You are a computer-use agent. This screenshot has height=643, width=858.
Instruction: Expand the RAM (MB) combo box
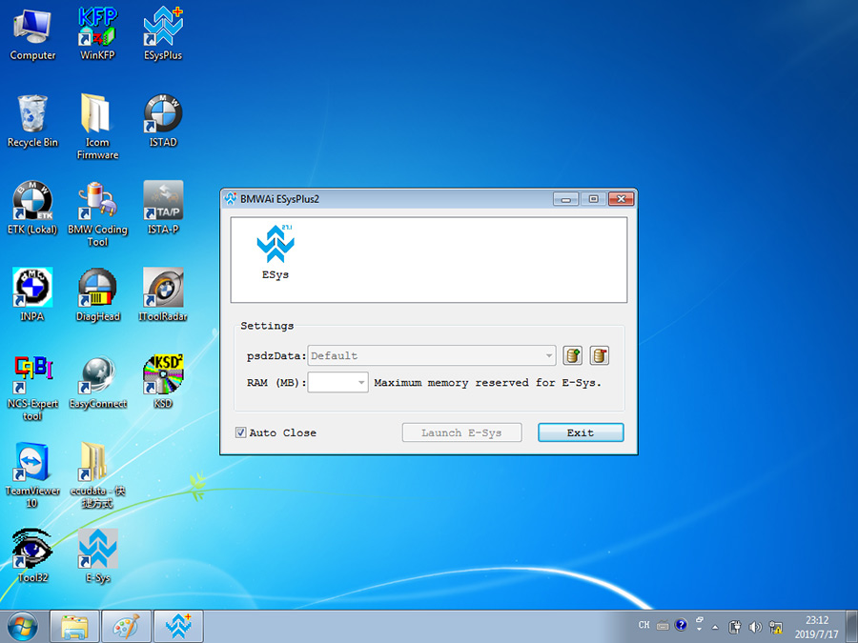[337, 382]
